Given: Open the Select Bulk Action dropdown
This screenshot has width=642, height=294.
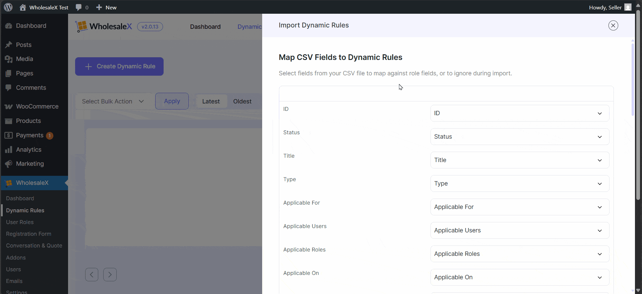Looking at the screenshot, I should (x=113, y=101).
